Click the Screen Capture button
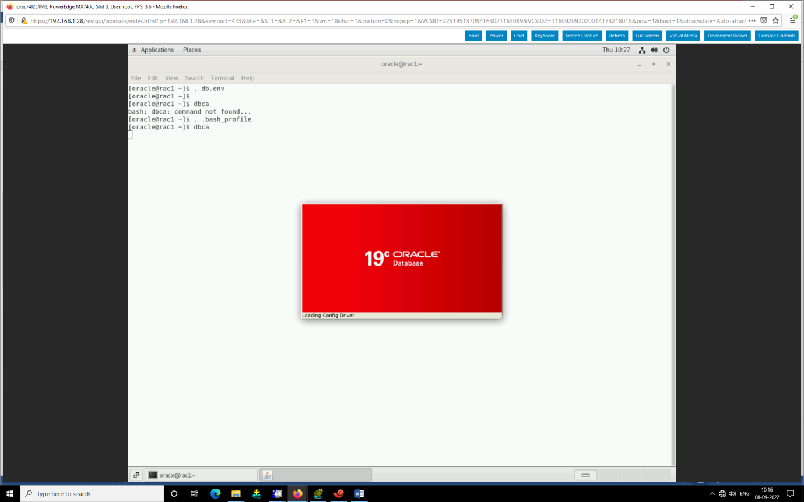The image size is (804, 502). coord(582,36)
